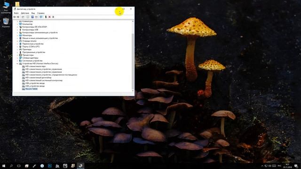Select the Очереди печати row
The image size is (301, 169).
click(29, 41)
